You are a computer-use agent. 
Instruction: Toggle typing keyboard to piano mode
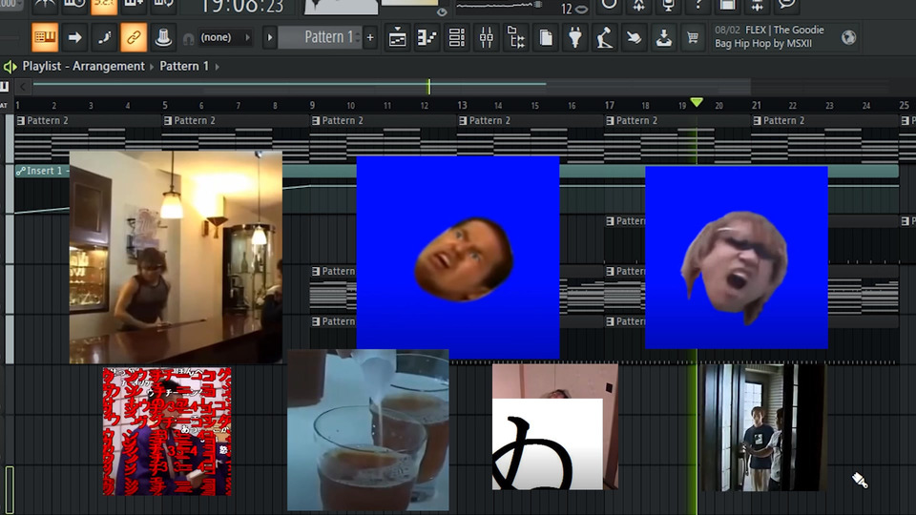point(45,38)
